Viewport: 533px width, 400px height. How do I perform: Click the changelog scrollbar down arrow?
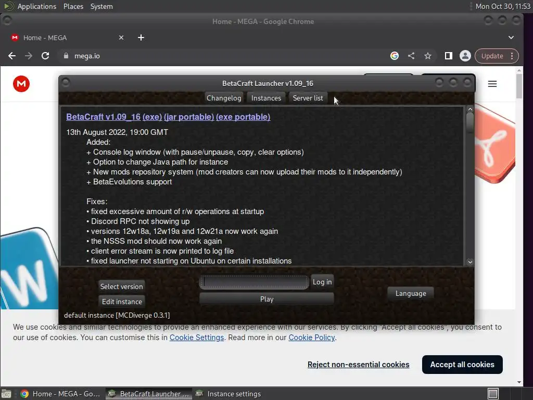(x=470, y=262)
